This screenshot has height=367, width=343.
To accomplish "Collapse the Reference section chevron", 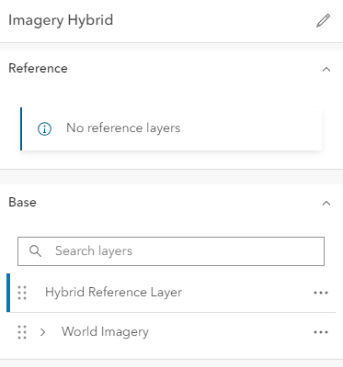I will click(x=326, y=70).
